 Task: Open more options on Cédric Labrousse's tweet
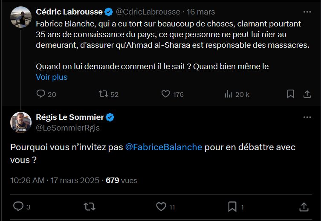[x=307, y=12]
